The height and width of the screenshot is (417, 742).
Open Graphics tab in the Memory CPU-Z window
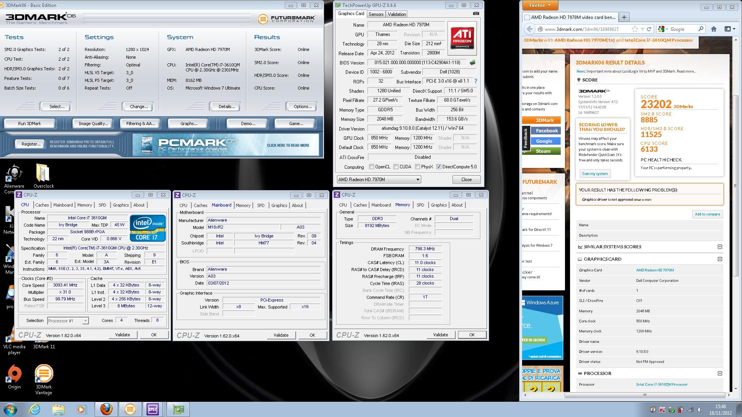click(439, 205)
